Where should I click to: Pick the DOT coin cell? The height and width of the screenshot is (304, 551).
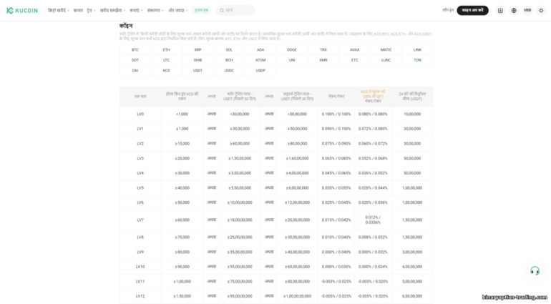[x=135, y=60]
